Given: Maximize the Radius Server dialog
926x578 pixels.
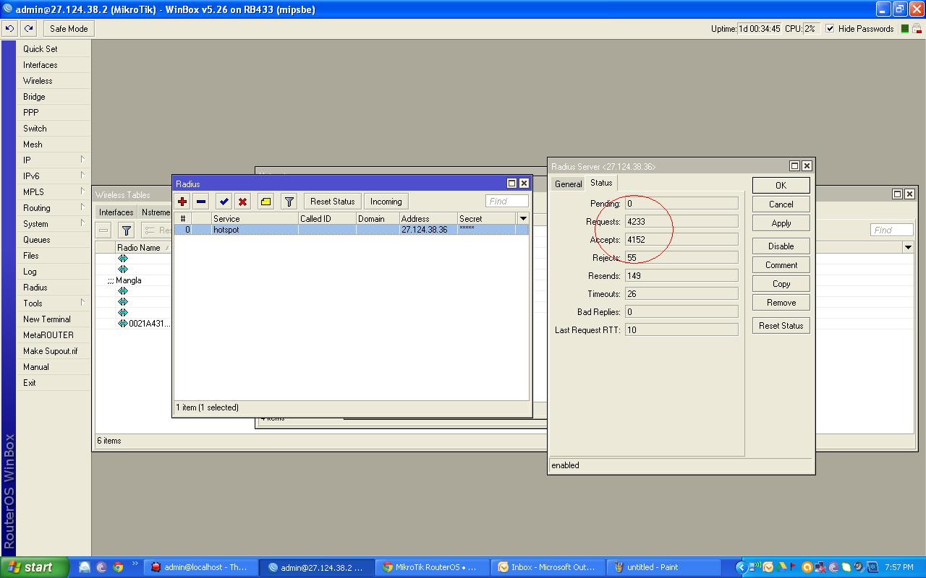Looking at the screenshot, I should point(794,166).
